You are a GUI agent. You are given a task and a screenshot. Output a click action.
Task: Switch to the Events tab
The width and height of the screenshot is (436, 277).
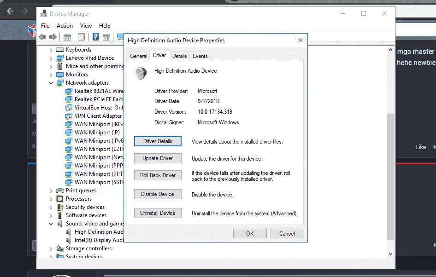pyautogui.click(x=200, y=56)
